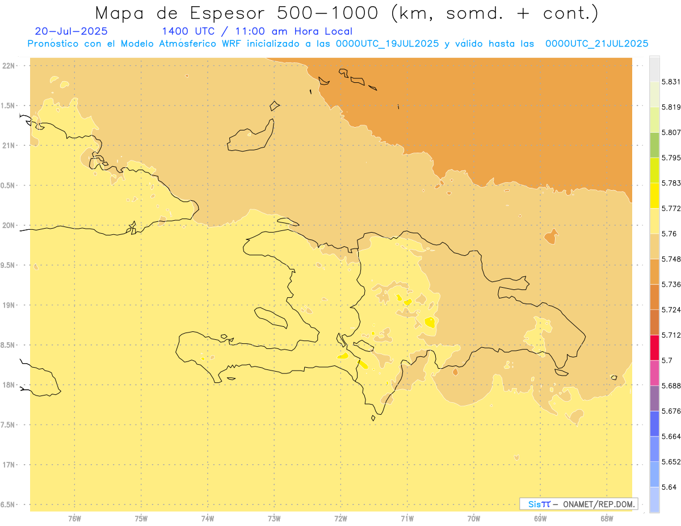Image resolution: width=681 pixels, height=526 pixels.
Task: Click the colorbar value 5.64
Action: (x=669, y=487)
